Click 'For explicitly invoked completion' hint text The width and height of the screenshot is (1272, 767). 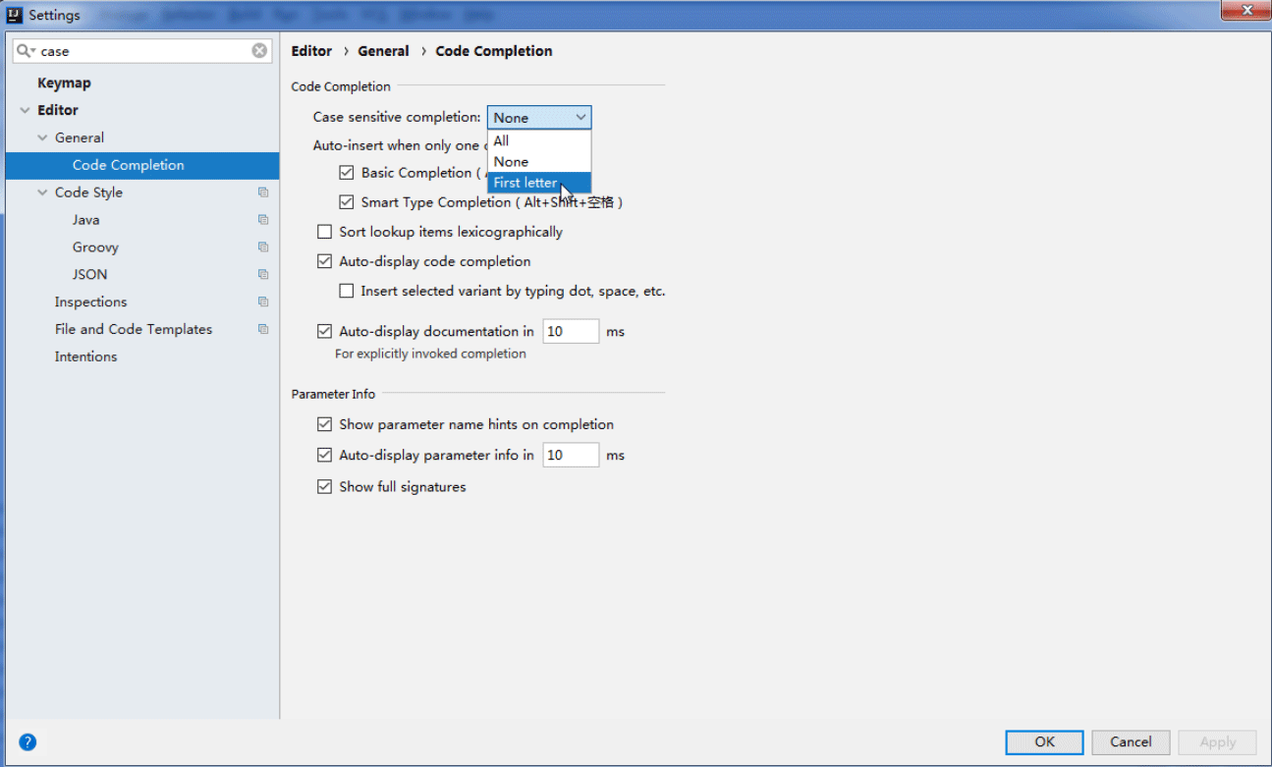click(x=430, y=354)
